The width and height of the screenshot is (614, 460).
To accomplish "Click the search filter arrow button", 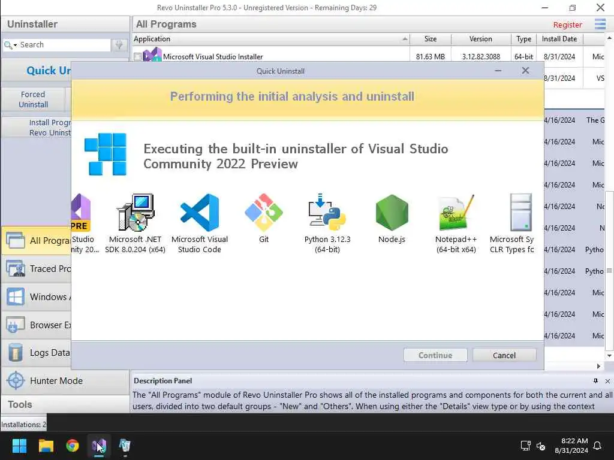I will pos(119,45).
